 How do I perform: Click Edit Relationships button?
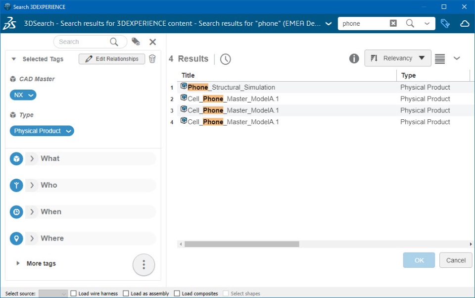point(112,59)
